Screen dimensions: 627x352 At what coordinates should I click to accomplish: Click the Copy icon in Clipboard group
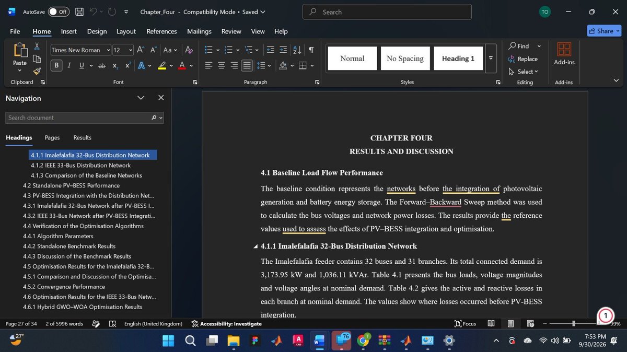tap(37, 59)
